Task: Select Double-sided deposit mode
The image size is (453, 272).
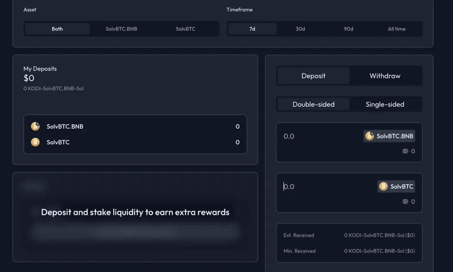Action: (313, 104)
